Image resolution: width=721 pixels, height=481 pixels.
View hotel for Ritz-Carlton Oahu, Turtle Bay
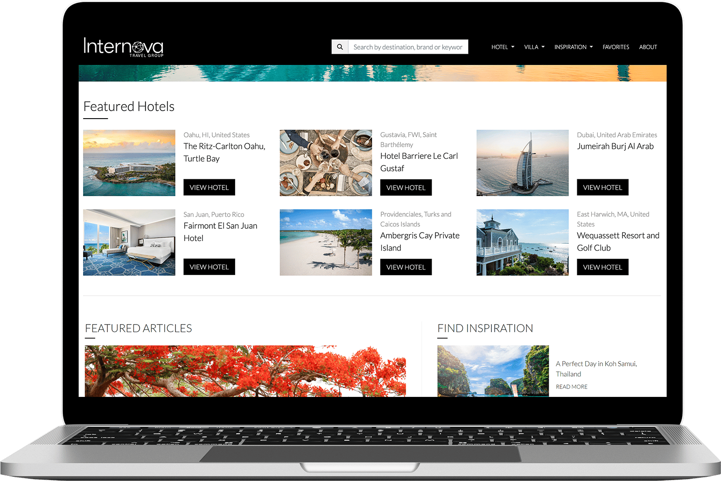[209, 187]
